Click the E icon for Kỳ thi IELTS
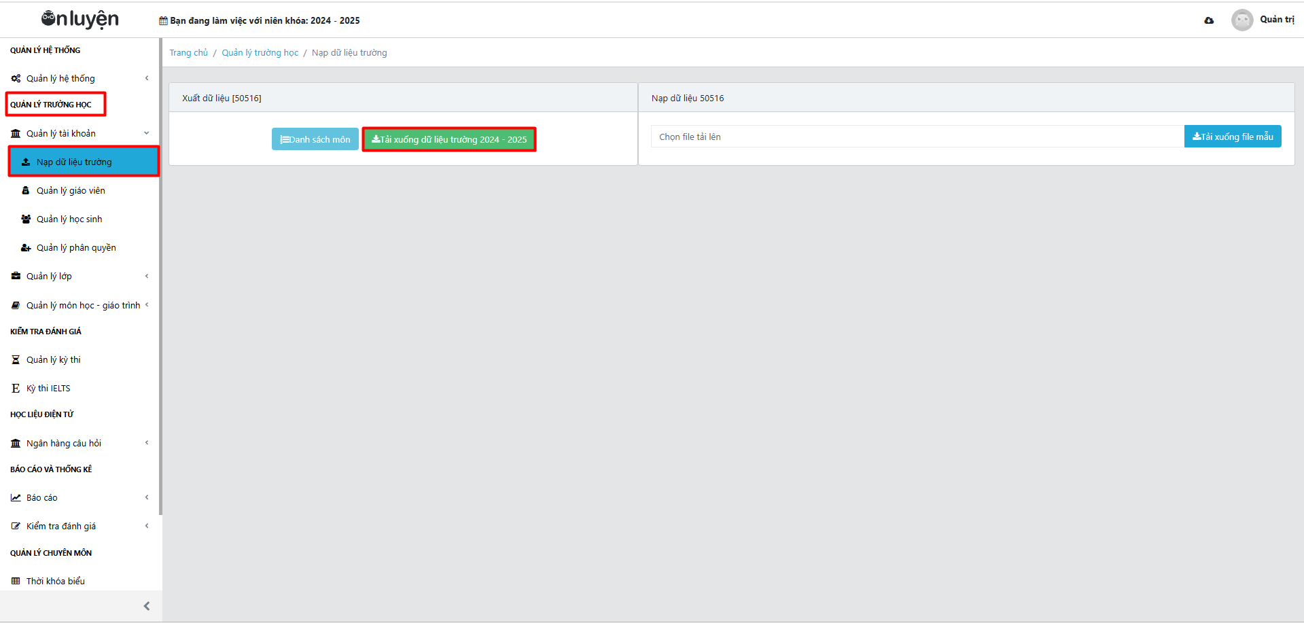Viewport: 1304px width, 623px height. coord(16,389)
